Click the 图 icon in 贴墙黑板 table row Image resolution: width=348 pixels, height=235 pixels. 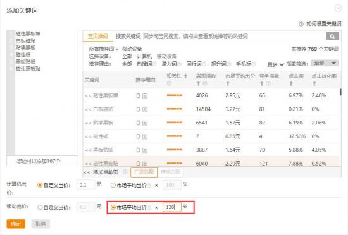point(145,123)
